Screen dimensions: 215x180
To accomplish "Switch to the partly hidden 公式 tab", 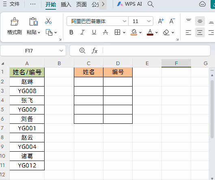I will [95, 4].
